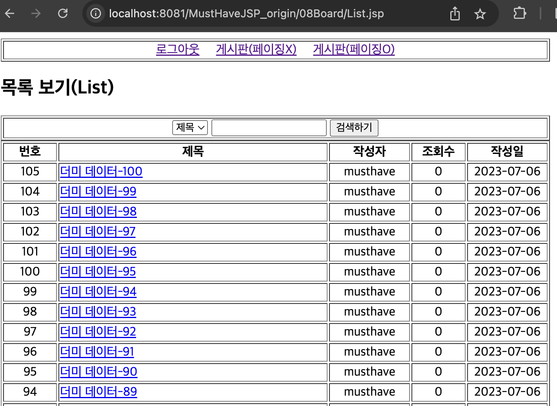Viewport: 557px width, 406px height.
Task: Open the browser extensions puzzle icon
Action: (x=520, y=13)
